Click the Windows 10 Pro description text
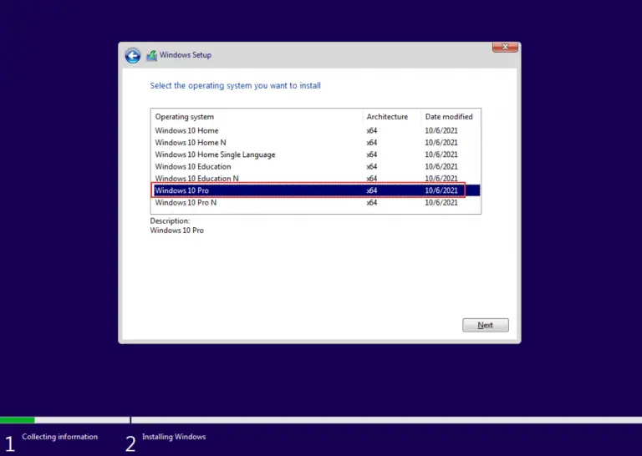642x456 pixels. click(177, 231)
